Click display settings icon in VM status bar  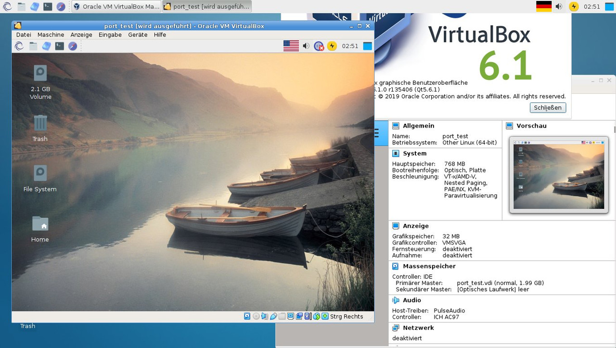coord(291,316)
